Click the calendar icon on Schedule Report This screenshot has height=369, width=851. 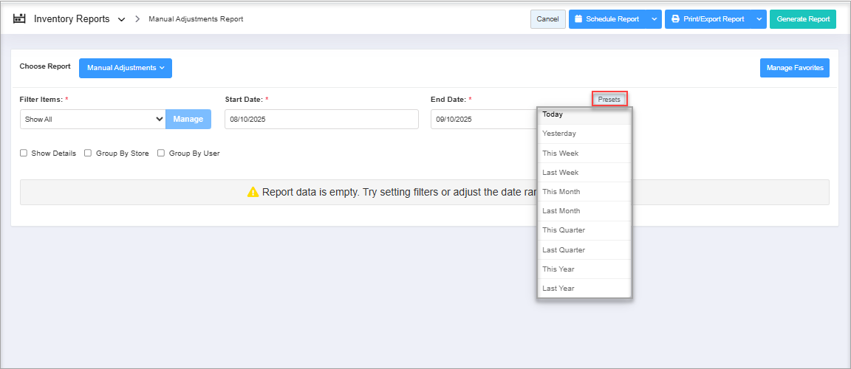click(x=578, y=19)
